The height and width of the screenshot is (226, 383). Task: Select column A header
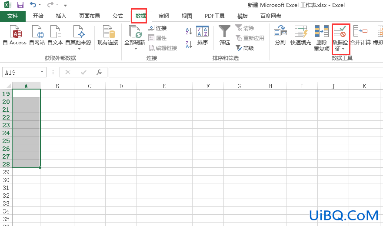point(26,86)
